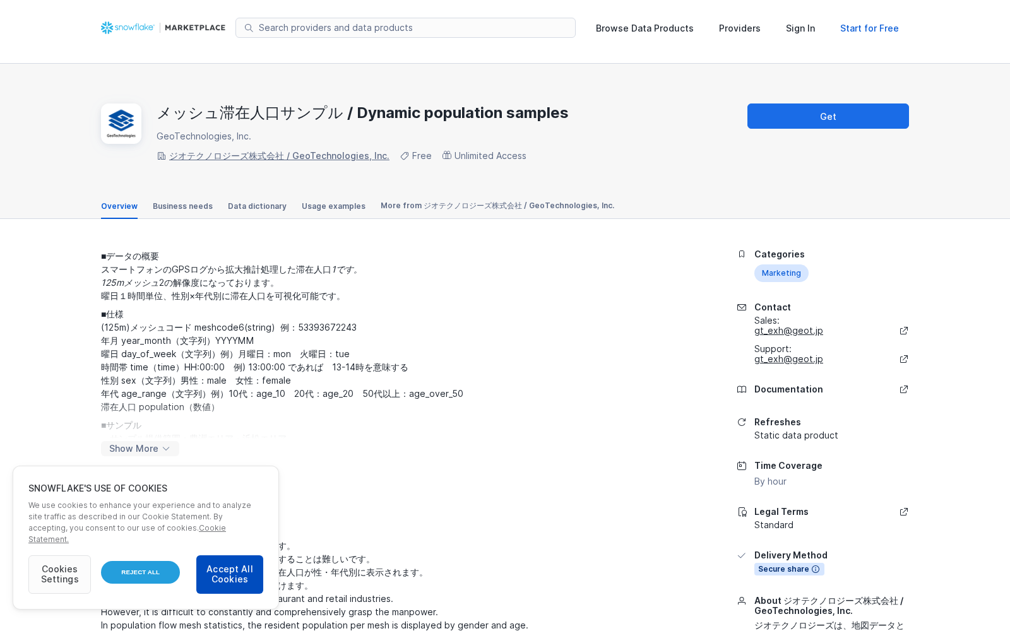The image size is (1010, 631).
Task: Open the Providers menu item
Action: 739,28
